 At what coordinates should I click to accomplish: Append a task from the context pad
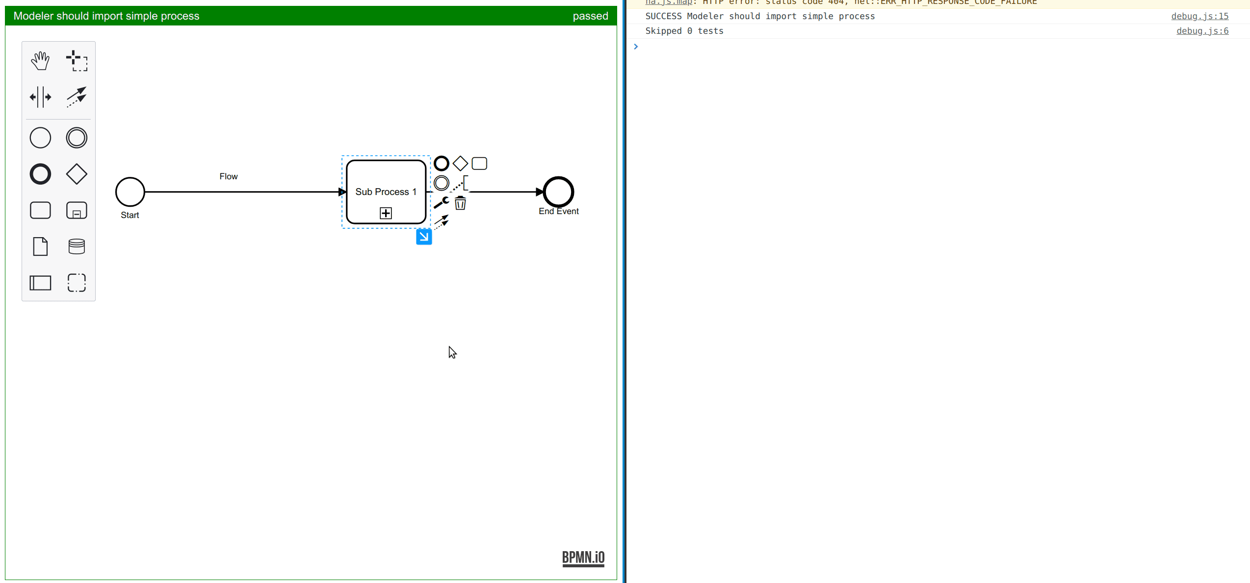point(479,163)
